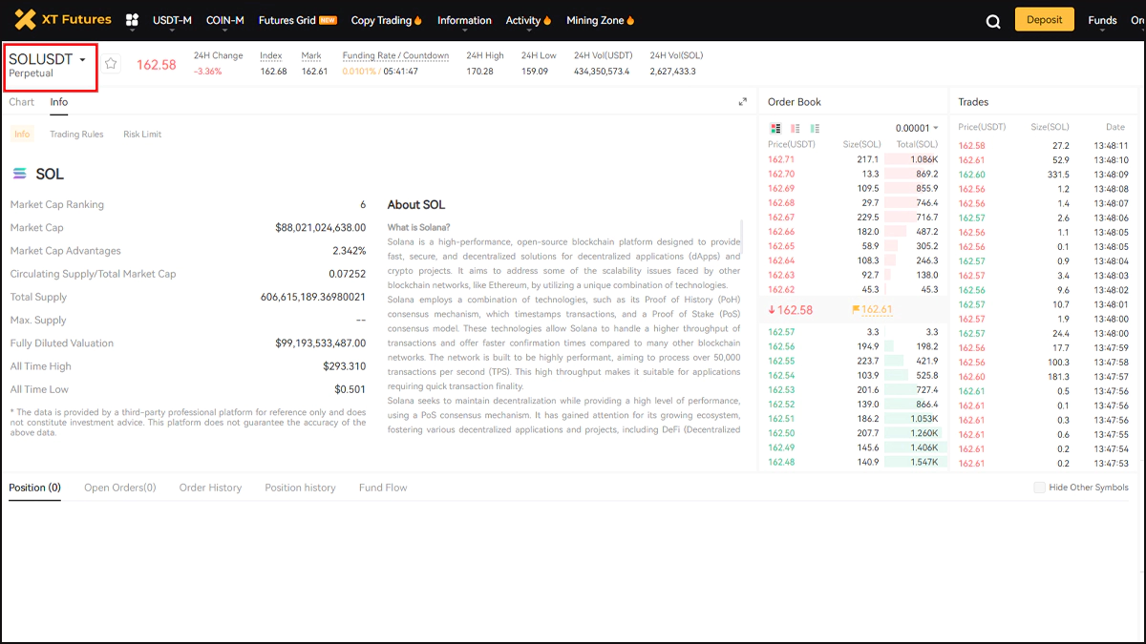Viewport: 1146px width, 644px height.
Task: Click bid price 162.57 in order book
Action: 781,332
